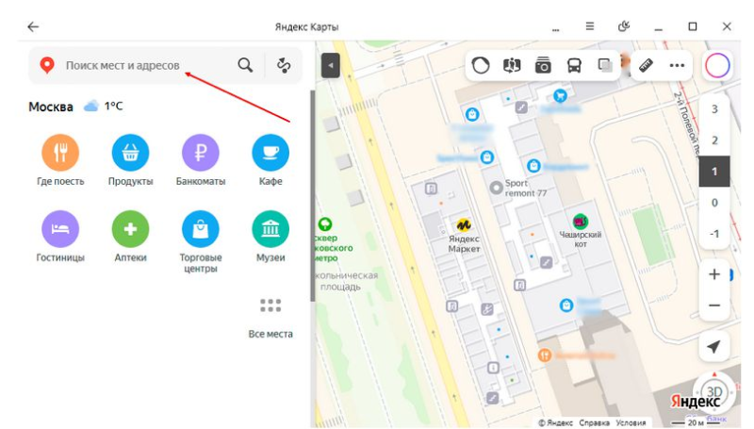Viewport: 754px width, 429px height.
Task: Click the red location pin icon
Action: pos(46,65)
